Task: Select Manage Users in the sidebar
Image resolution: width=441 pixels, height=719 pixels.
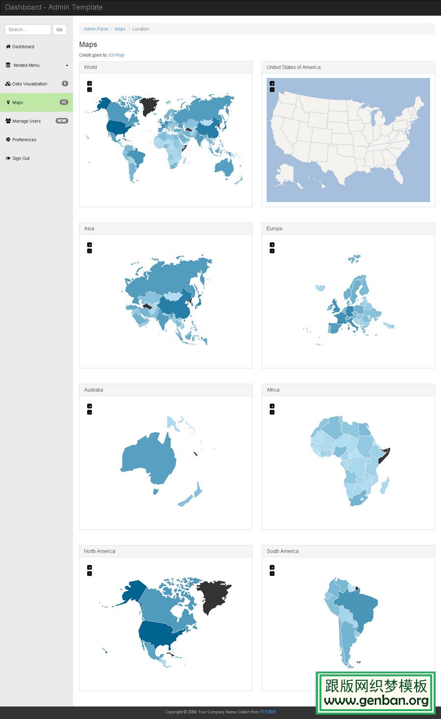Action: (26, 121)
